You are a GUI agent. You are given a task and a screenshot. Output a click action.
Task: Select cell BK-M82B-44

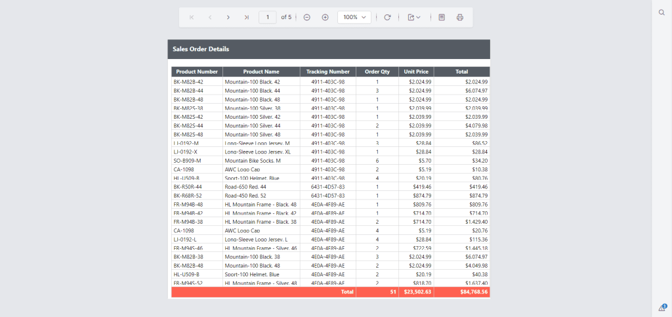[197, 91]
